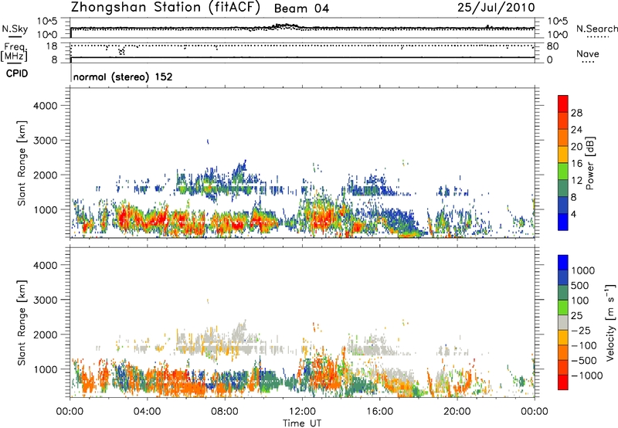Click the '-1000' label on velocity colorbar
This screenshot has height=428, width=618.
point(587,375)
